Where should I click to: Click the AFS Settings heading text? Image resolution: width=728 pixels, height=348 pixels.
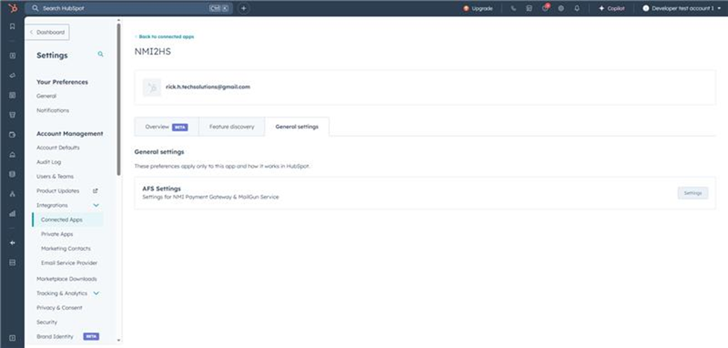tap(161, 189)
